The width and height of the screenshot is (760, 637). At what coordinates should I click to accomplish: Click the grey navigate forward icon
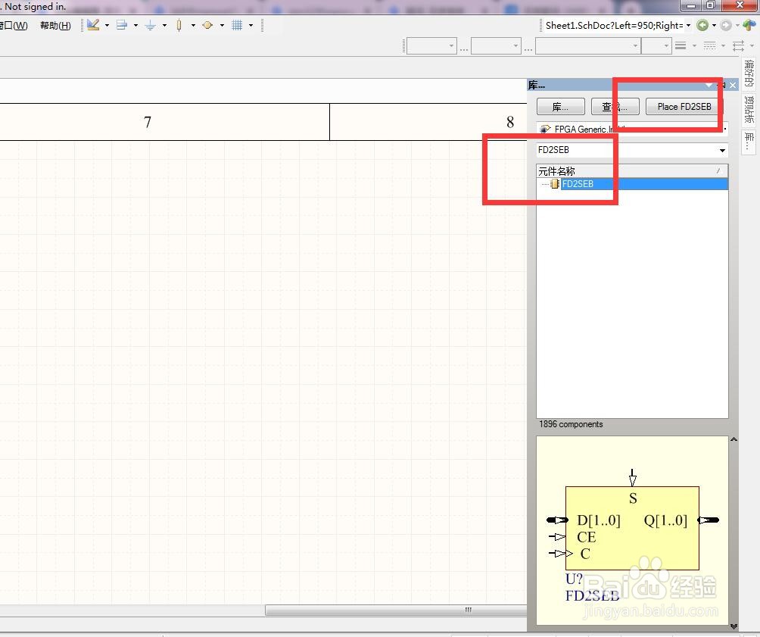pos(725,25)
